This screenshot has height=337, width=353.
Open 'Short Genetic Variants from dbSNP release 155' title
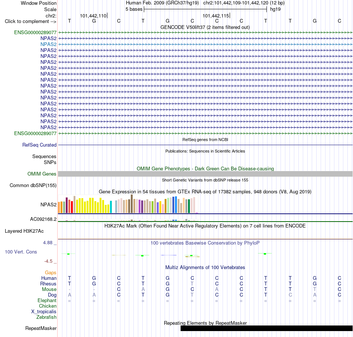coord(205,180)
